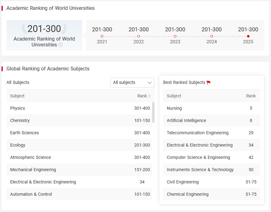Image resolution: width=271 pixels, height=212 pixels.
Task: Select the filled 2025 timeline marker
Action: [248, 36]
